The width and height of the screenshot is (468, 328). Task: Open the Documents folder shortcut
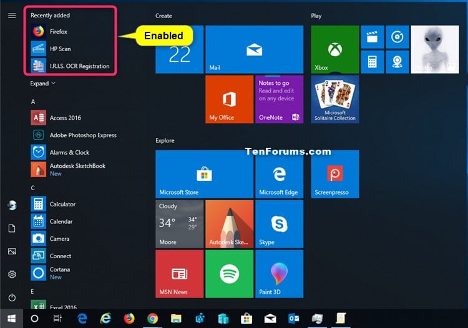12,228
